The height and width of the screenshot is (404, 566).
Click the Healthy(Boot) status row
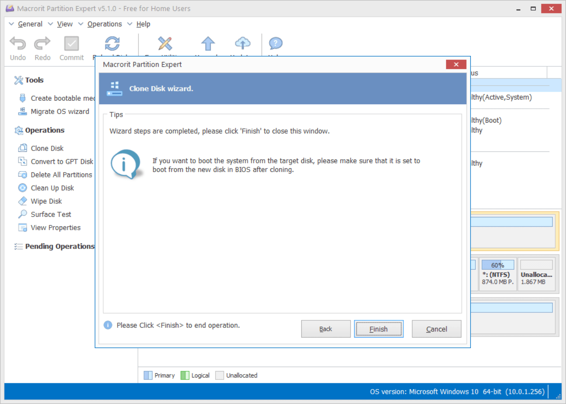click(486, 120)
